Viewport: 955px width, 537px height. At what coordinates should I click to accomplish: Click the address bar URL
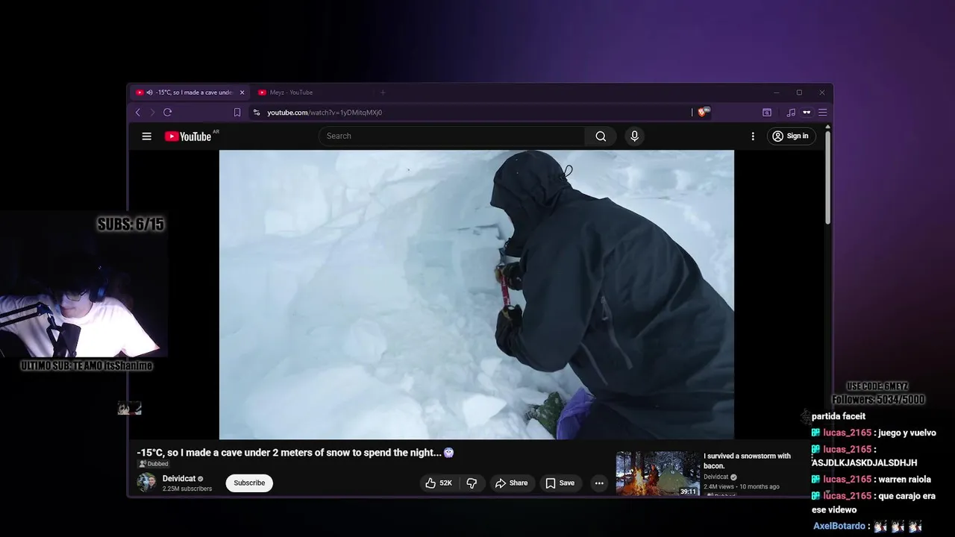(x=325, y=113)
